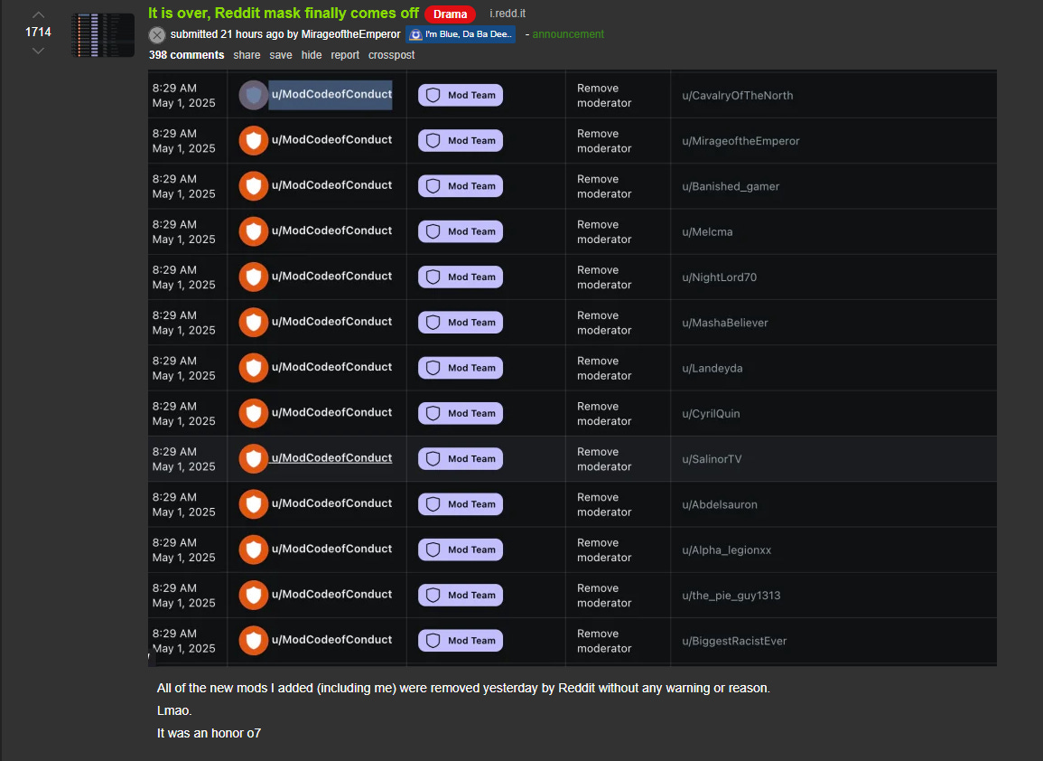
Task: Click the I'm Blue, Da Ba Dee user flair
Action: [x=461, y=34]
